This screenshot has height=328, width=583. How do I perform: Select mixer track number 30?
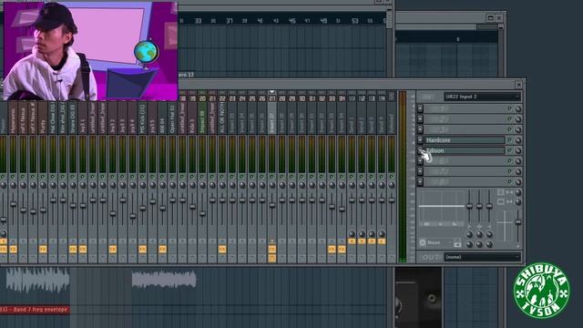[x=302, y=98]
